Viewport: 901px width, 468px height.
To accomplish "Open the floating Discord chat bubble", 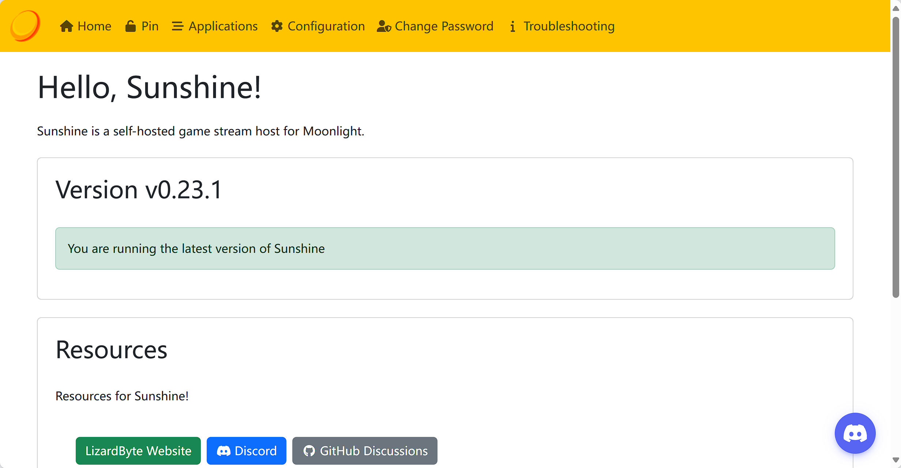I will 855,433.
